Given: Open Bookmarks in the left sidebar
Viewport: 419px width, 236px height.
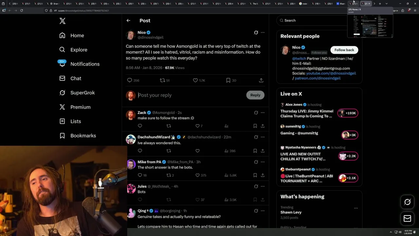Looking at the screenshot, I should click(x=78, y=136).
